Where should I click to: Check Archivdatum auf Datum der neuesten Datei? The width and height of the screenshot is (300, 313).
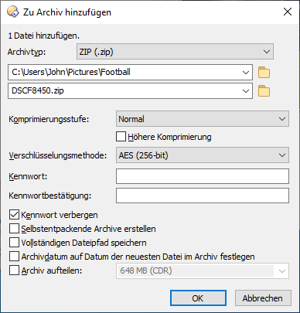(x=14, y=257)
